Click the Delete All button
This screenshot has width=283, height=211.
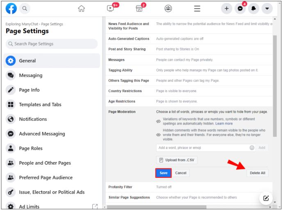(x=258, y=173)
